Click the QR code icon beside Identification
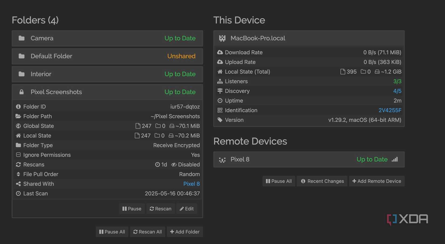445x244 pixels. (x=220, y=110)
